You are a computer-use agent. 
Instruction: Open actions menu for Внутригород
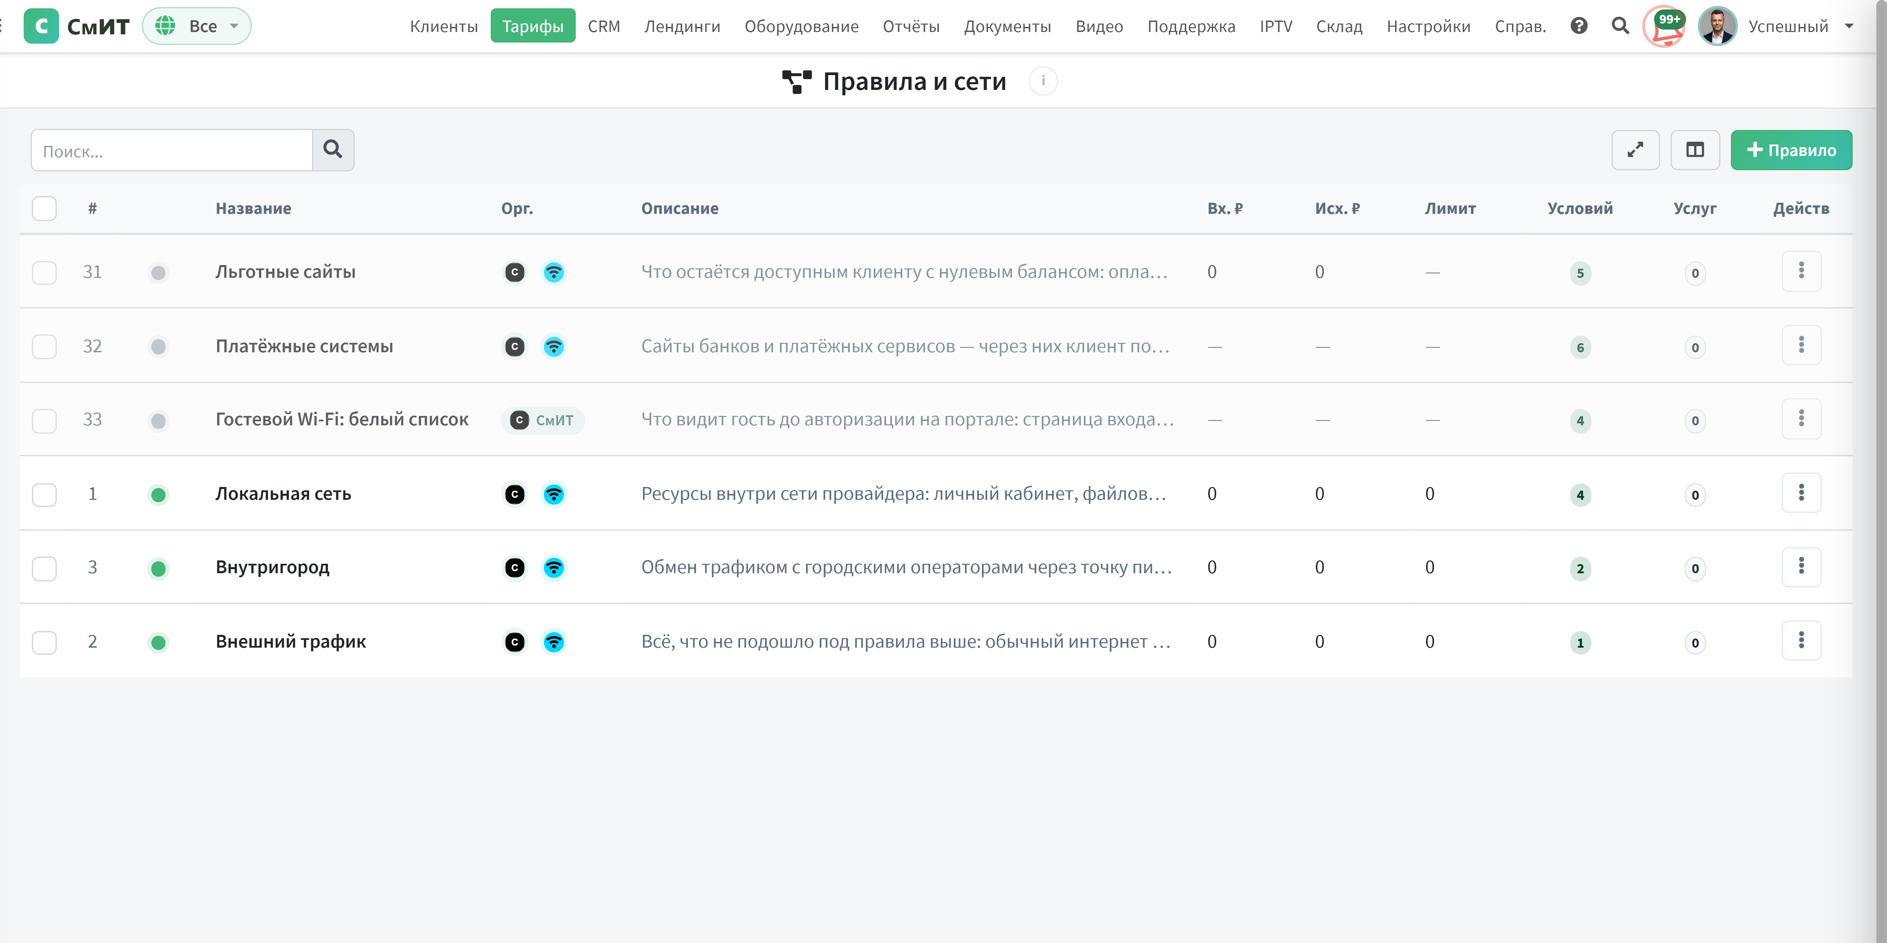(x=1801, y=567)
